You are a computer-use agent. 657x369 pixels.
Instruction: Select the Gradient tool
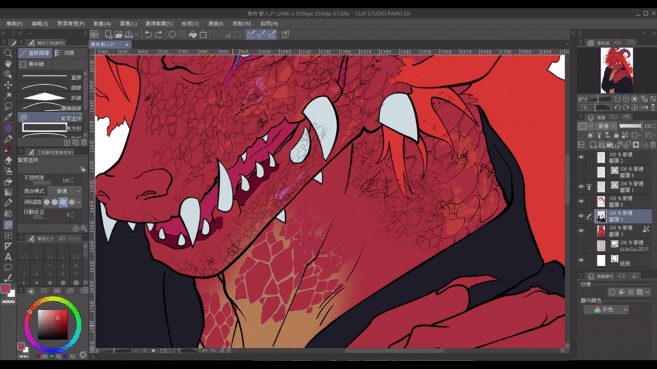8,192
